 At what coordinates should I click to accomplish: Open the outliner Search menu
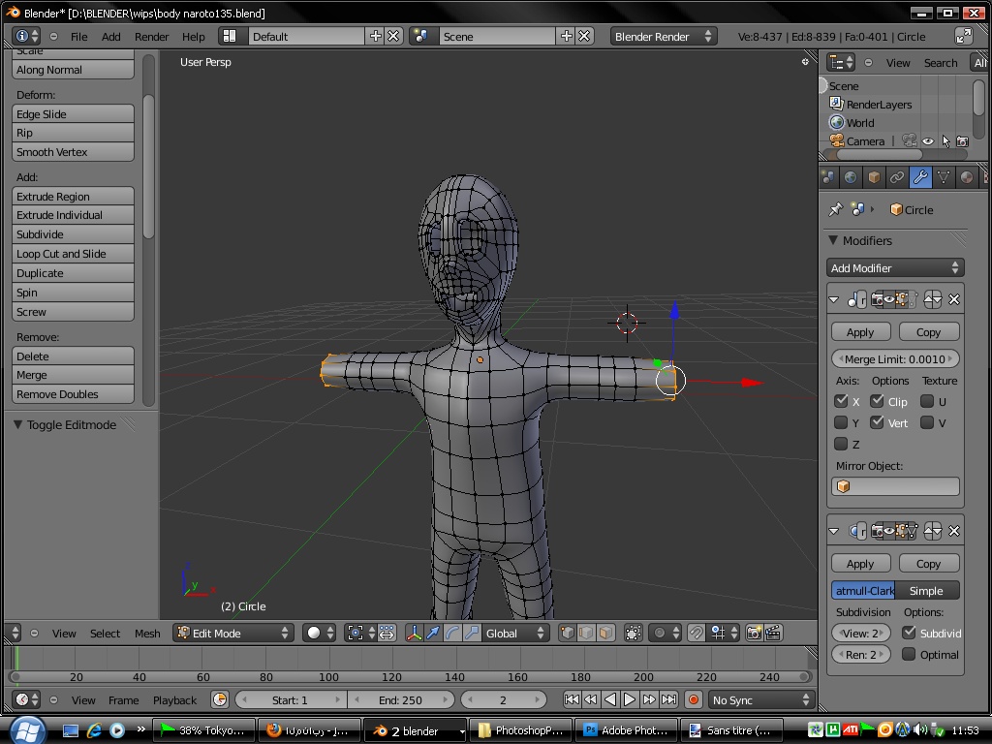(940, 63)
